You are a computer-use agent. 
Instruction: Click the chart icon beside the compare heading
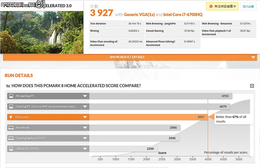click(8, 86)
